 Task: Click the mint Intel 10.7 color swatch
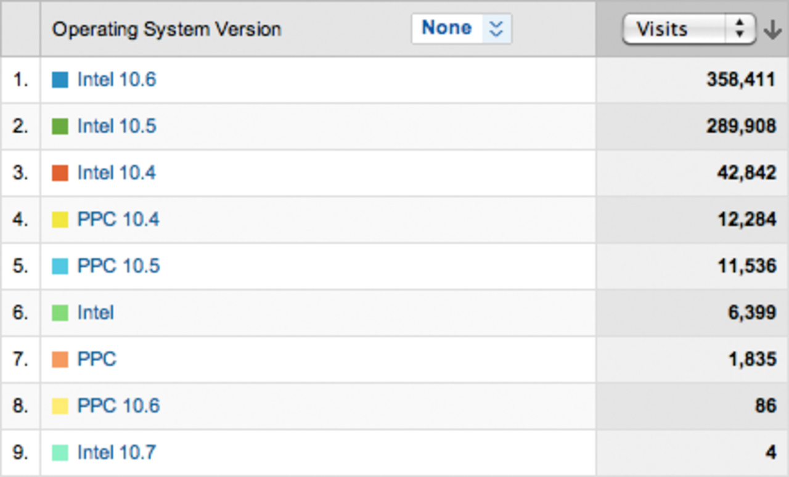60,453
